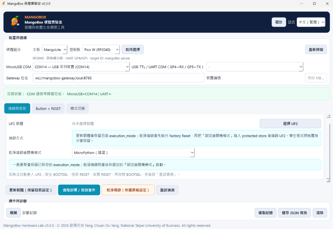The width and height of the screenshot is (333, 229).
Task: Switch to the 模式切換 tab
Action: point(78,109)
